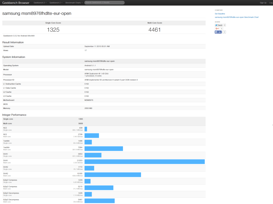Screen dimensions: 273x204
Task: Share result with the Tweet button
Action: pos(219,25)
